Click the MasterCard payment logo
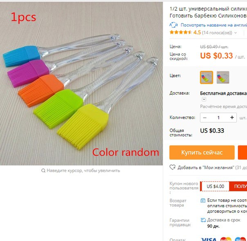 tap(226, 239)
